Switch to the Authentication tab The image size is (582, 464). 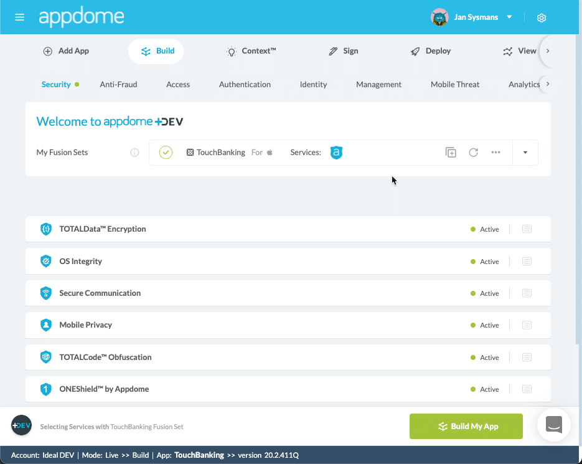coord(245,84)
